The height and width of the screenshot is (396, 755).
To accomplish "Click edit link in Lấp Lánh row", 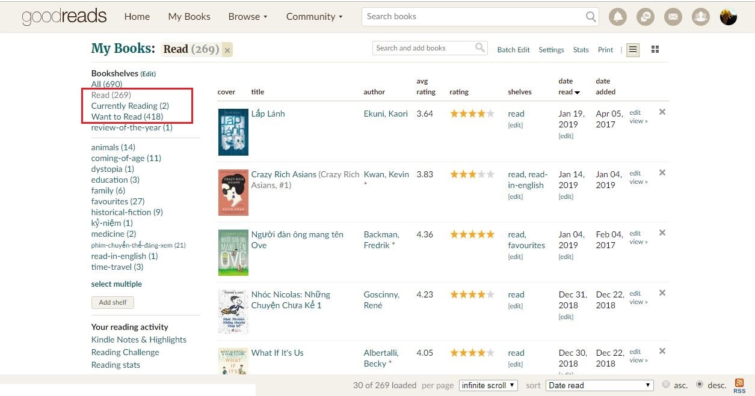I will pos(635,112).
